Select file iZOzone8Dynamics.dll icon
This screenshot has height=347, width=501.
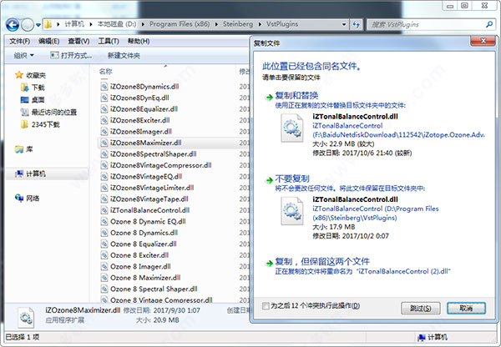click(104, 86)
